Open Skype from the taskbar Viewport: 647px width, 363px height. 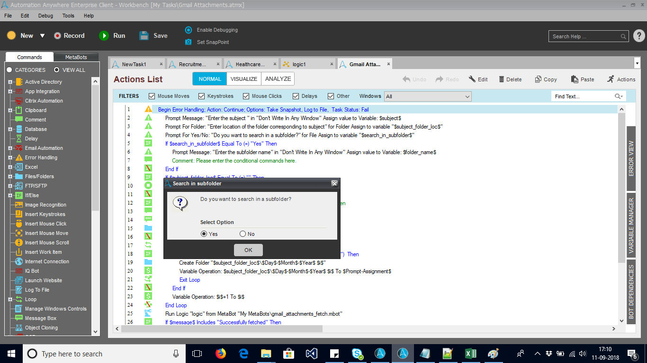357,354
